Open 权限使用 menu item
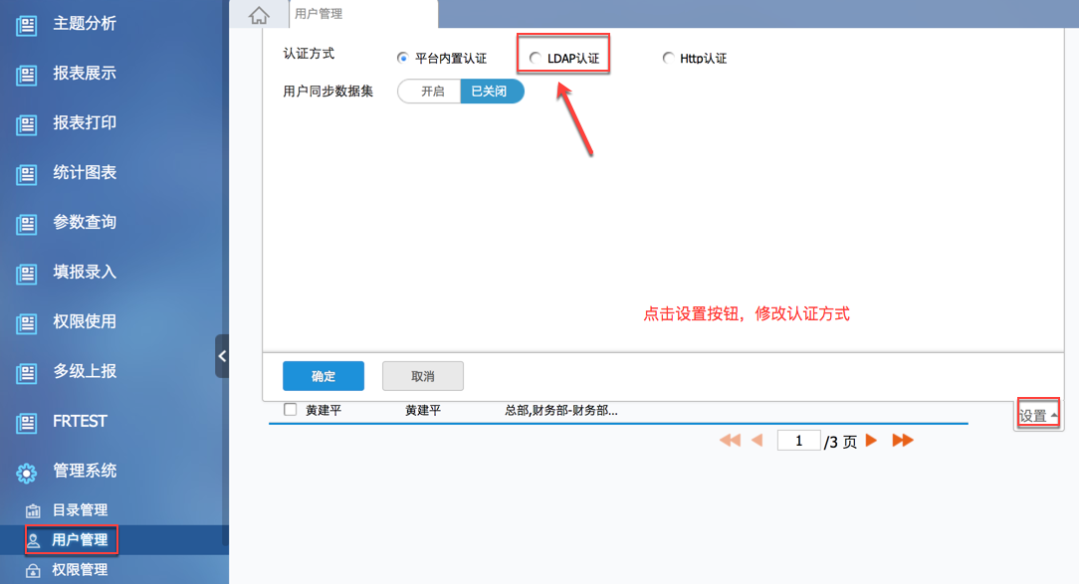Viewport: 1079px width, 584px height. point(84,321)
